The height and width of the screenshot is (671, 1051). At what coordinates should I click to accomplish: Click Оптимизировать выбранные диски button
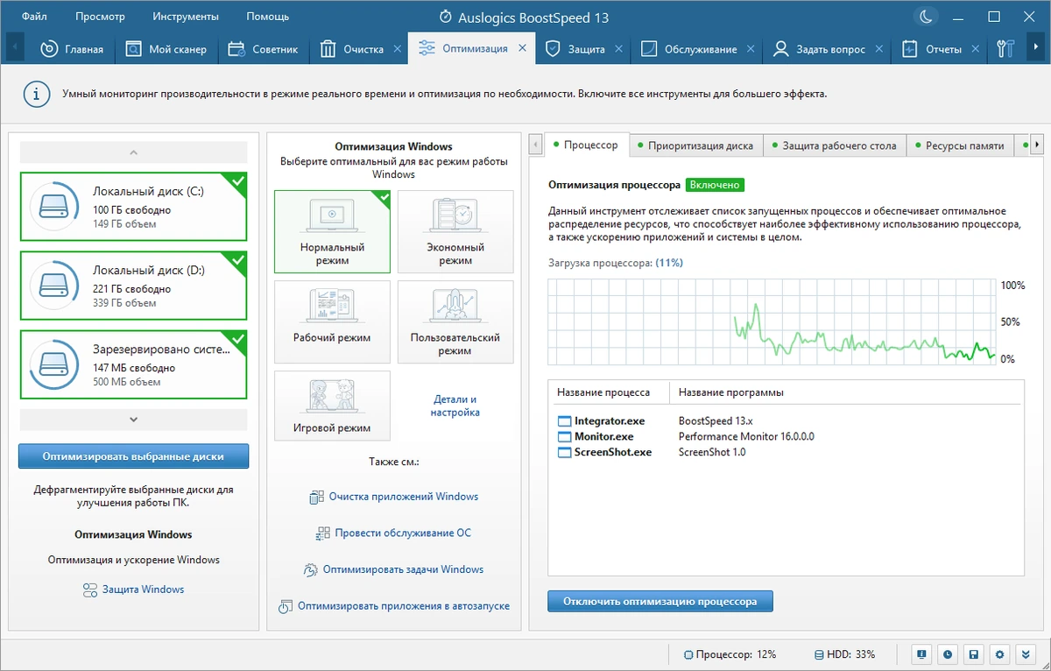click(x=133, y=456)
